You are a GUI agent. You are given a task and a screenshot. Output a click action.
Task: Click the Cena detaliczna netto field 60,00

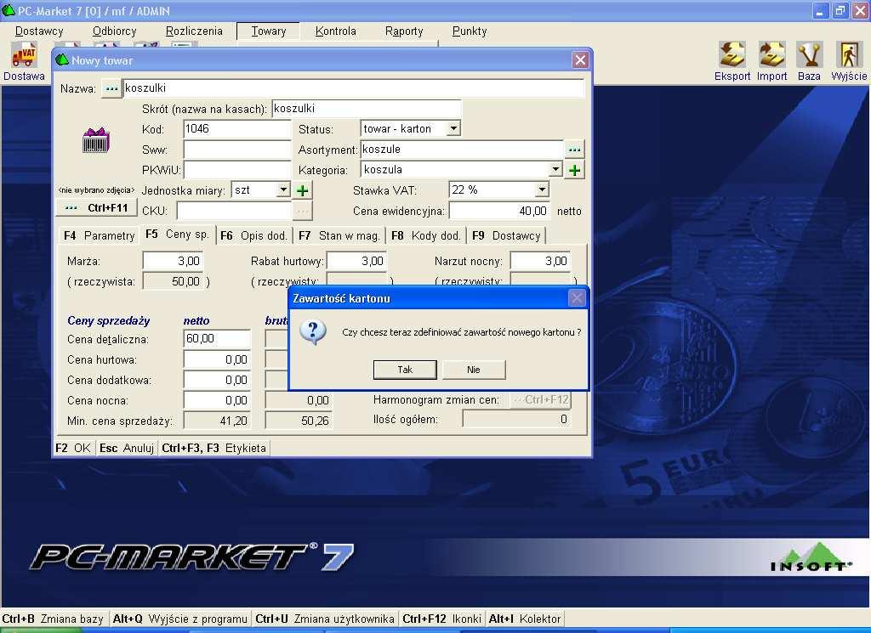[x=217, y=339]
